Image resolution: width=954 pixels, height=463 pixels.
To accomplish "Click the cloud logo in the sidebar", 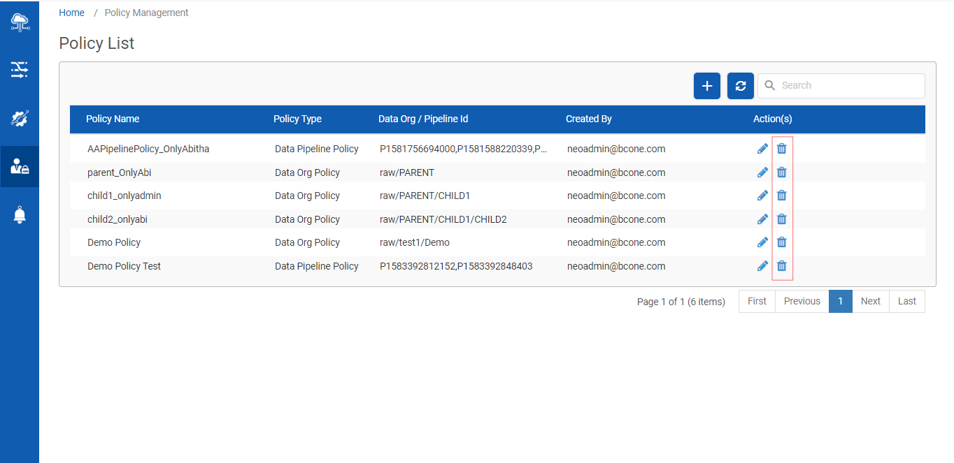I will tap(20, 22).
